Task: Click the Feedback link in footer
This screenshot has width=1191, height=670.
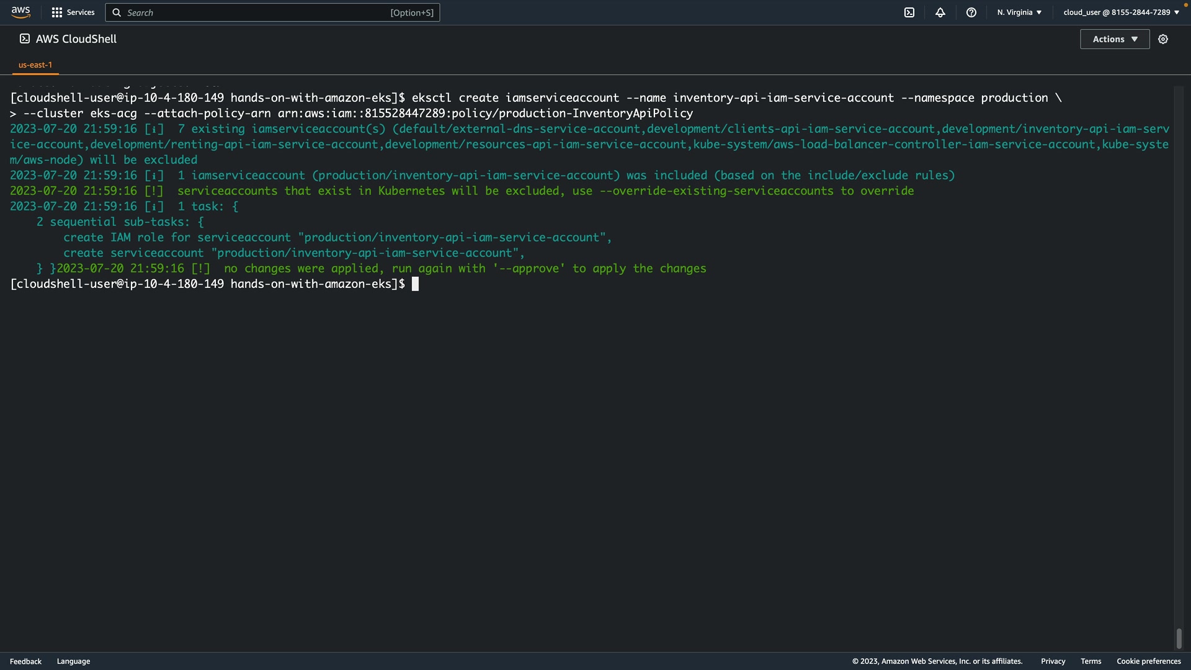Action: (25, 661)
